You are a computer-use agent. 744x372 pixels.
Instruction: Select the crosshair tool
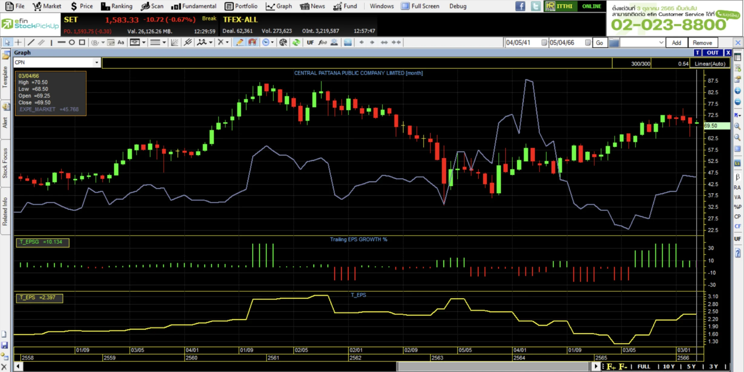point(18,43)
